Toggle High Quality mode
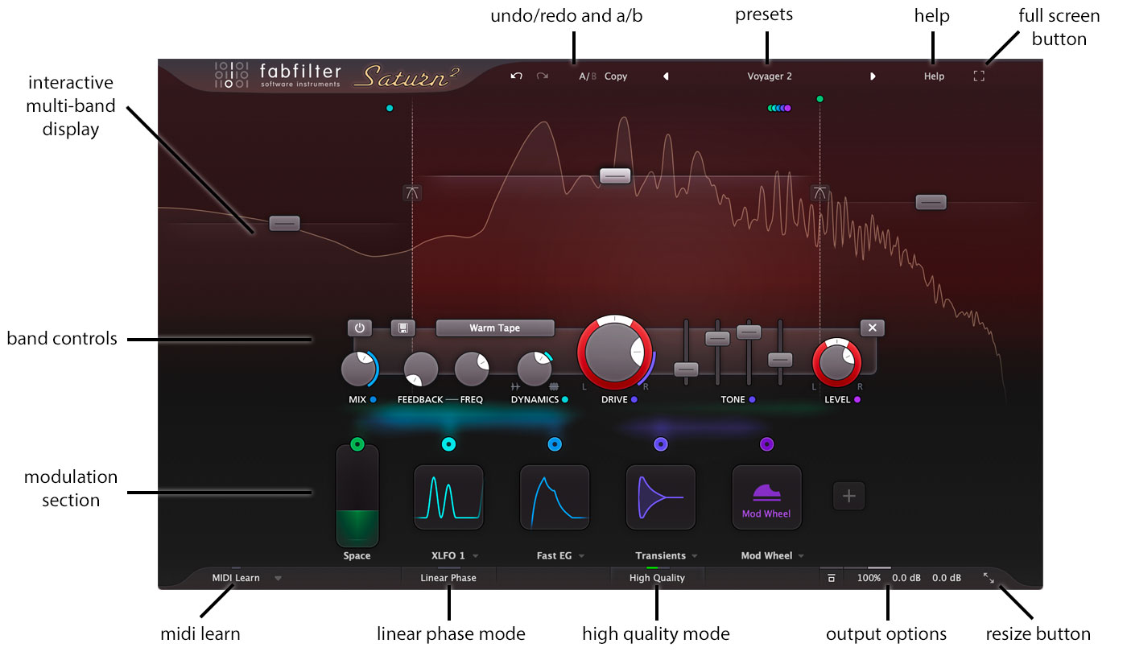 pyautogui.click(x=657, y=578)
